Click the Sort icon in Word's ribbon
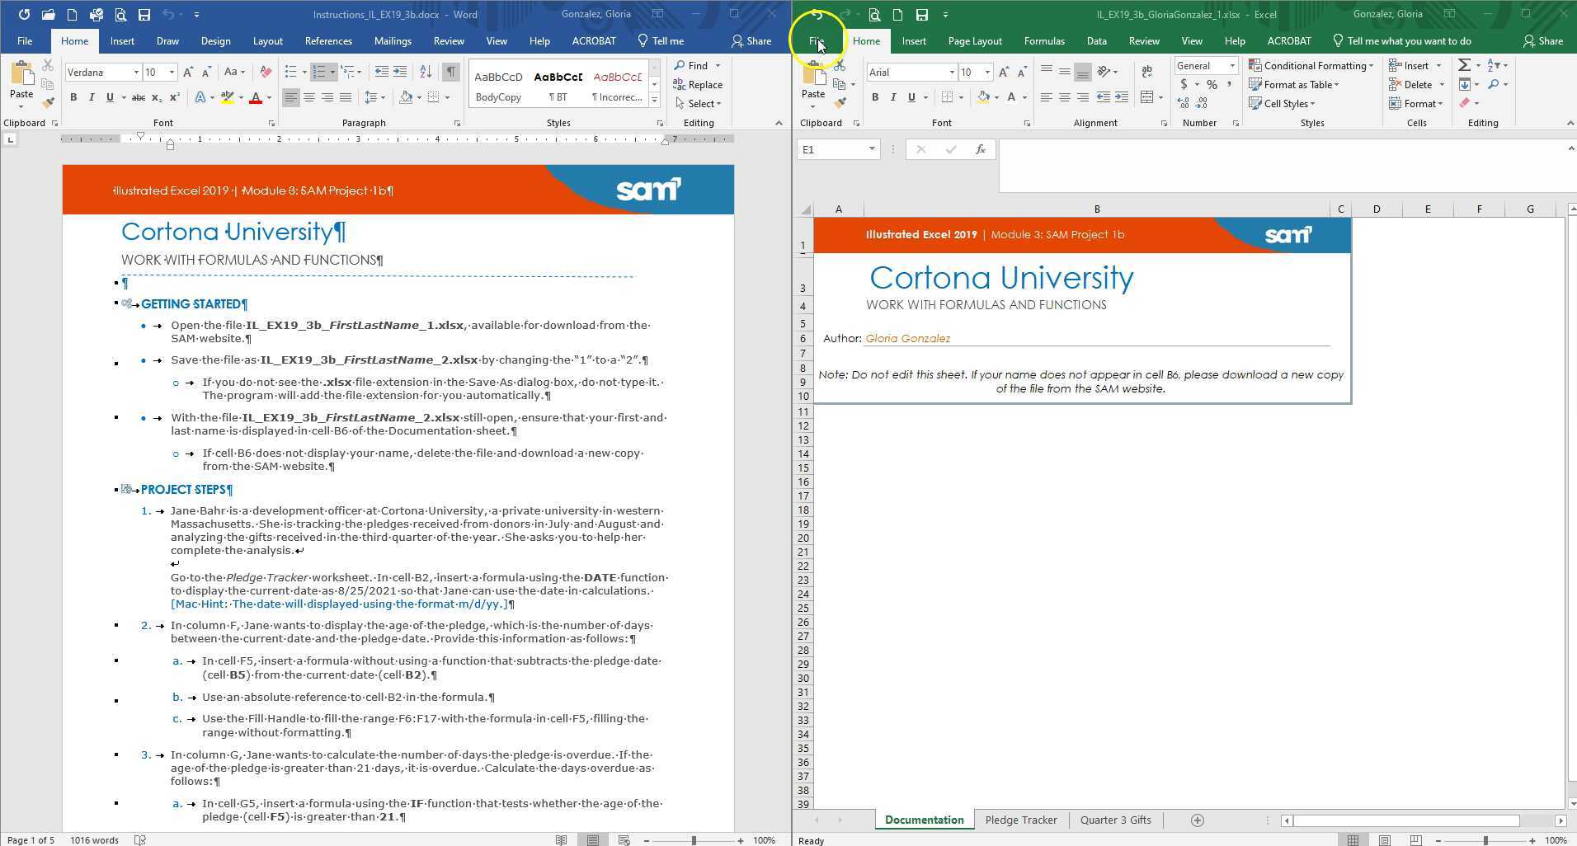The height and width of the screenshot is (846, 1577). tap(426, 73)
